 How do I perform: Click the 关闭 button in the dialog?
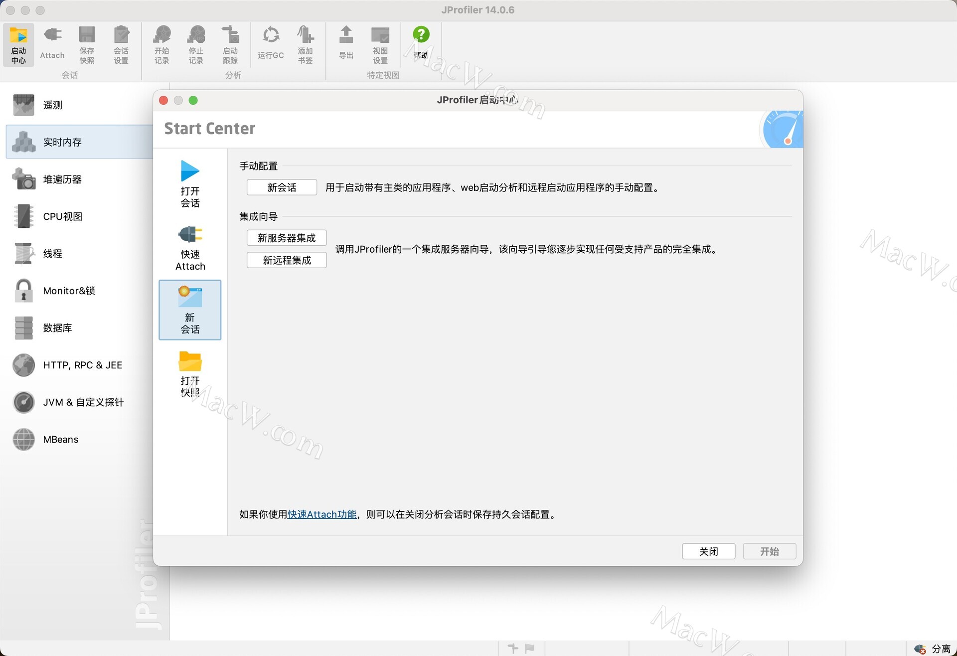point(708,551)
